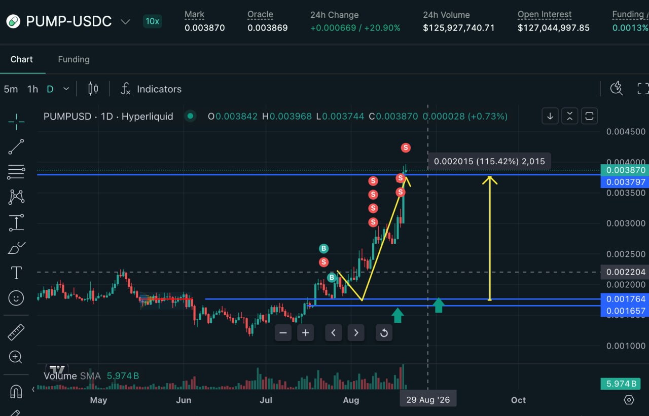The width and height of the screenshot is (649, 416).
Task: Activate the zoom-in magnifier tool
Action: (x=16, y=357)
